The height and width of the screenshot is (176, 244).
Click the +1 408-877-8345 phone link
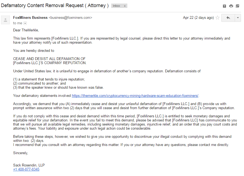tap(26, 169)
